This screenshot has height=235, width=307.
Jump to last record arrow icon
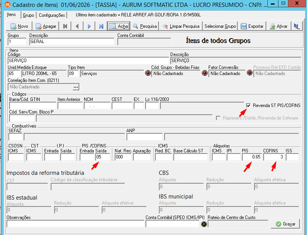tap(101, 26)
